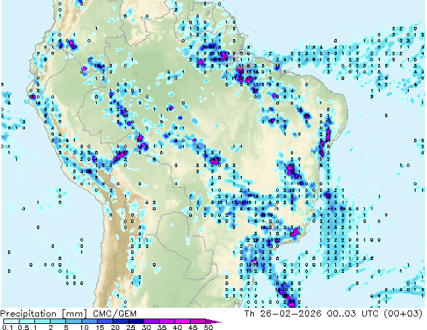
Task: Click the '25' legend scale label
Action: (131, 327)
